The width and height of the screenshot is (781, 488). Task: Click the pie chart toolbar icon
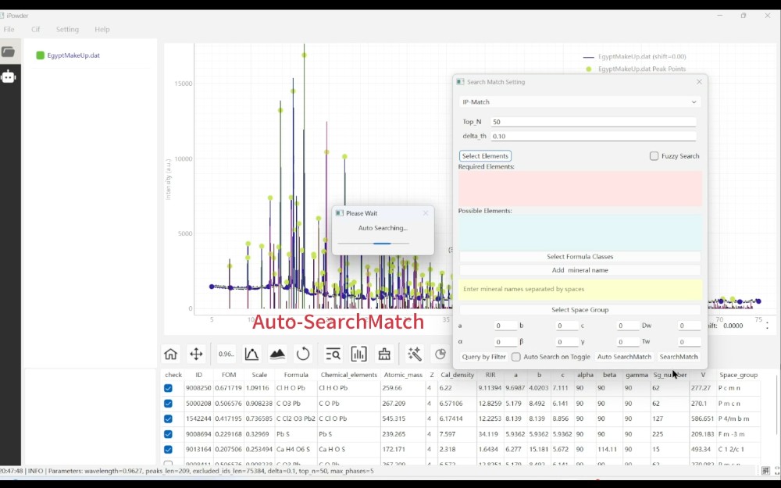click(440, 354)
